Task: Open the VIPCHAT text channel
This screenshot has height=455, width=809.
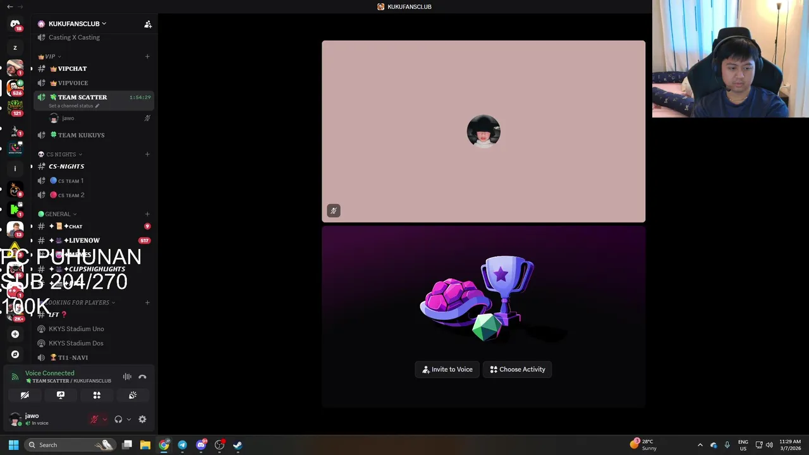Action: 94,68
